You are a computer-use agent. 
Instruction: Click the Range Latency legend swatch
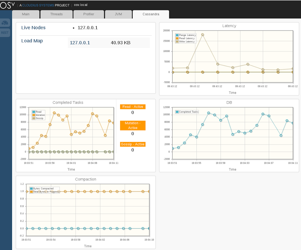point(177,35)
